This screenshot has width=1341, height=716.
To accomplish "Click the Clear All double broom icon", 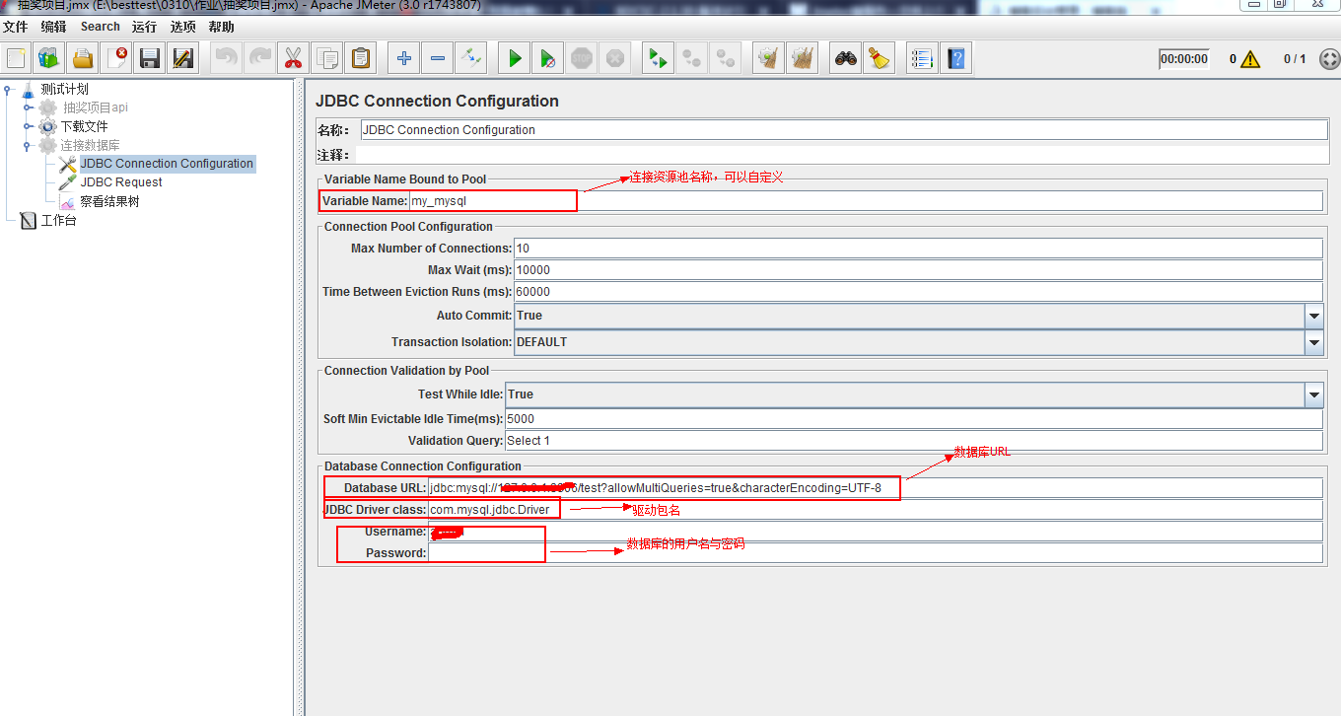I will click(802, 58).
